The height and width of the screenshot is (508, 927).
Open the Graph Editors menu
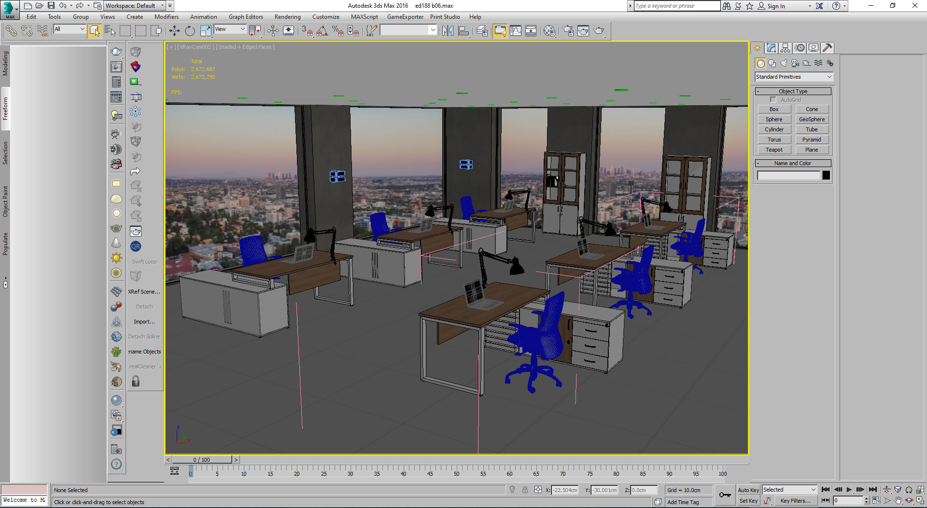(x=246, y=17)
